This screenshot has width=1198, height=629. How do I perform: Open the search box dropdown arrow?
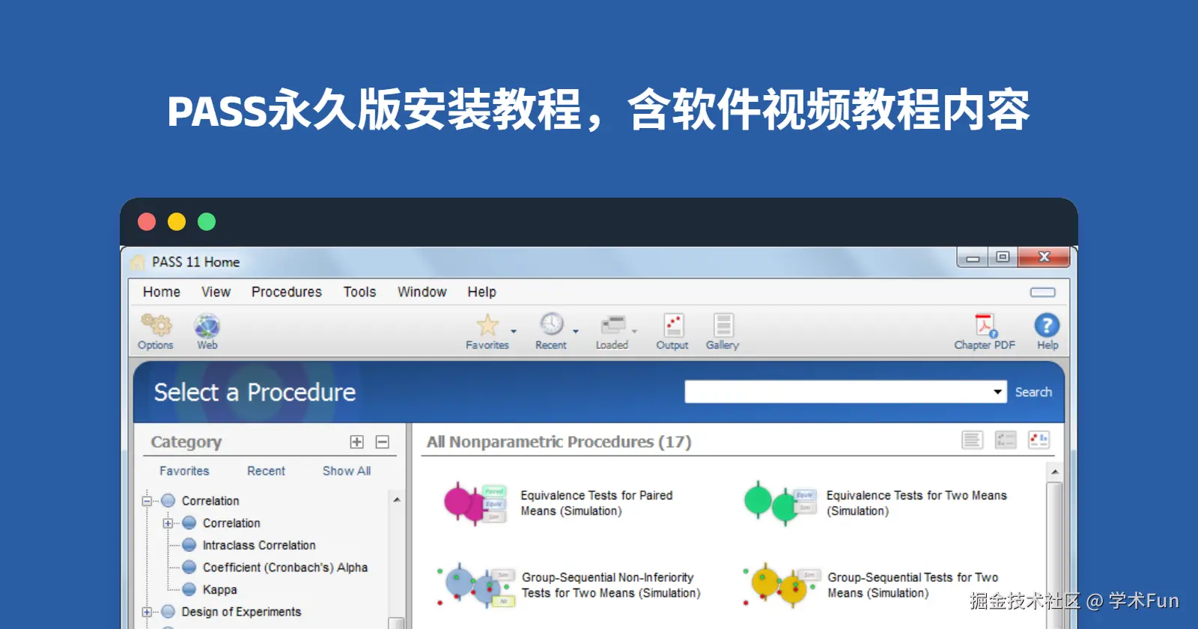[x=997, y=392]
